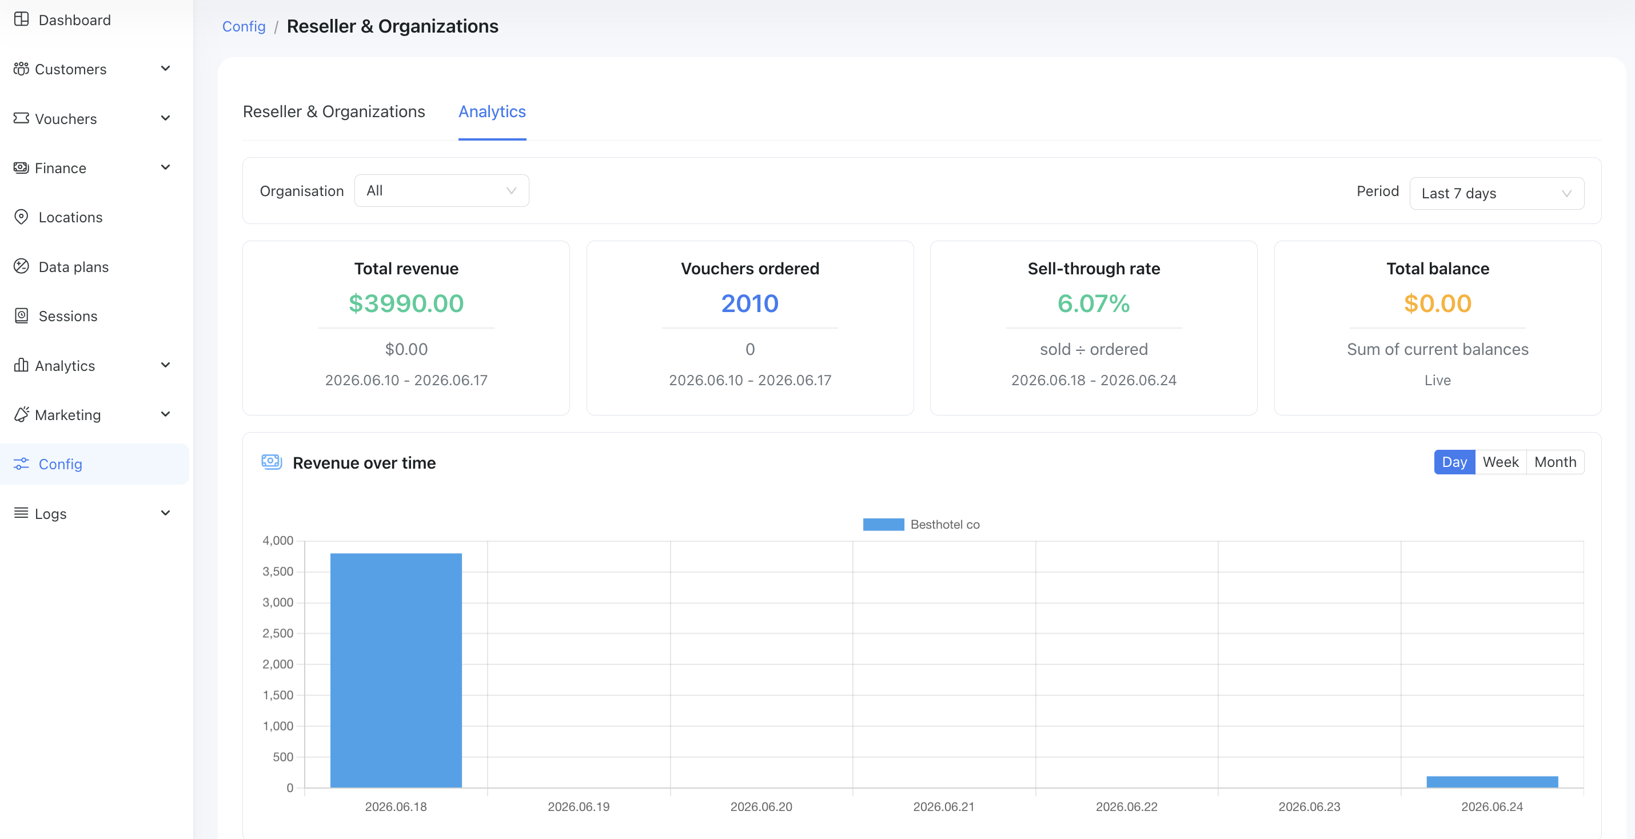Switch to Reseller & Organizations tab
Image resolution: width=1635 pixels, height=839 pixels.
(334, 111)
